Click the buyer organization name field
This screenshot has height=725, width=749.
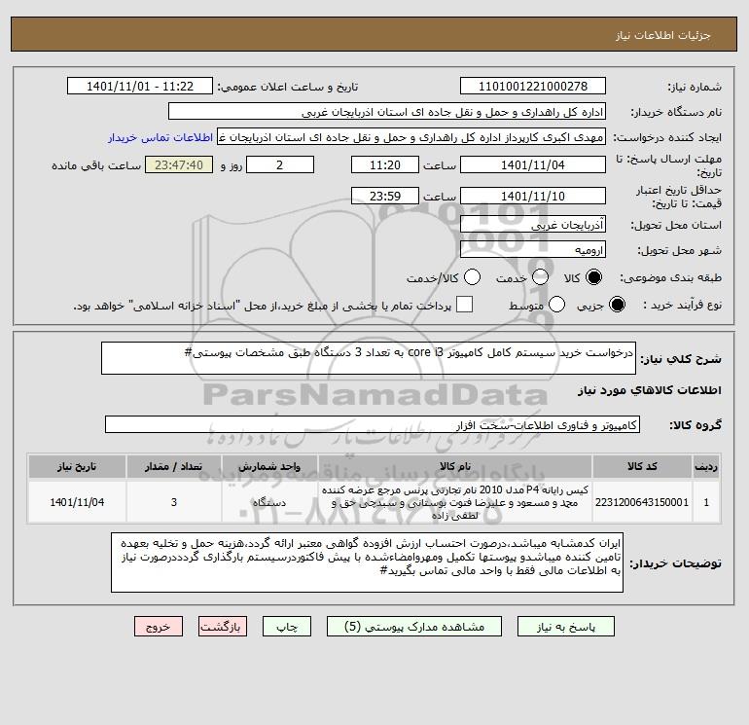387,111
